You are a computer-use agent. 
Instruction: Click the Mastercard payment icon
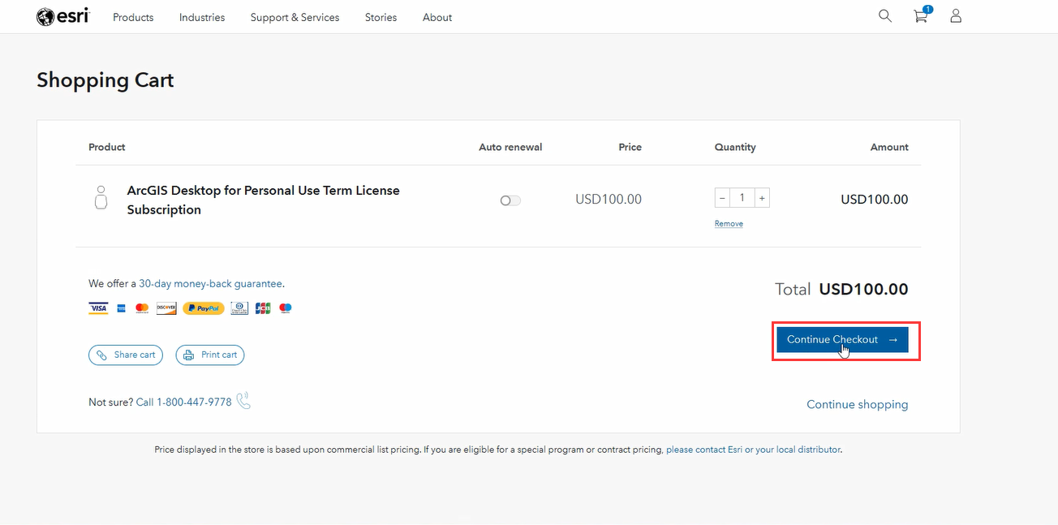coord(142,308)
